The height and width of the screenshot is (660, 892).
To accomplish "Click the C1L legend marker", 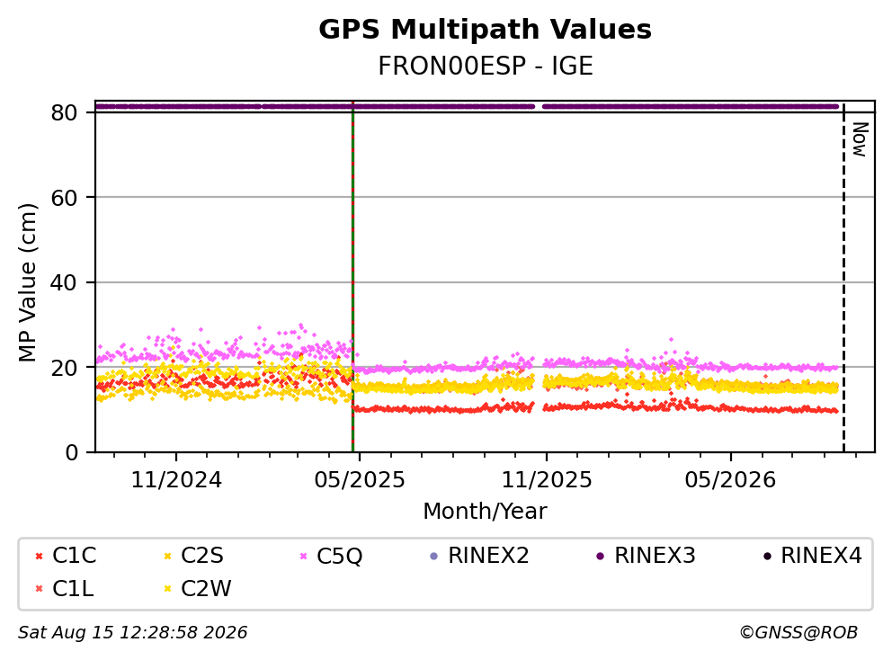I will [39, 589].
